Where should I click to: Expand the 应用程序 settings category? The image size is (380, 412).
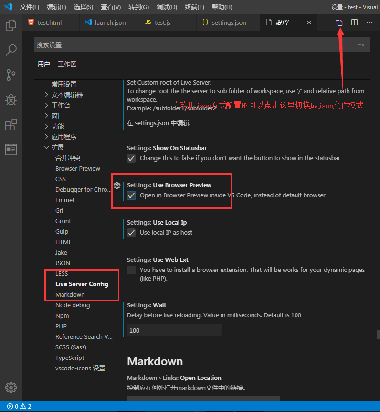61,137
